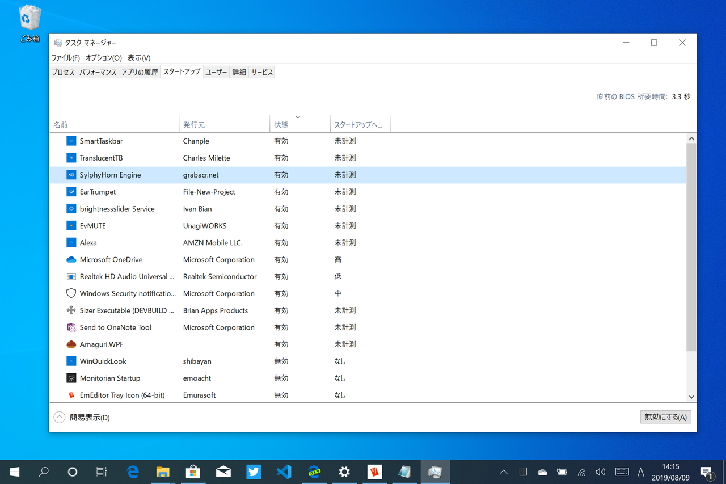Open the 表示(V) menu
This screenshot has width=726, height=484.
(x=139, y=58)
